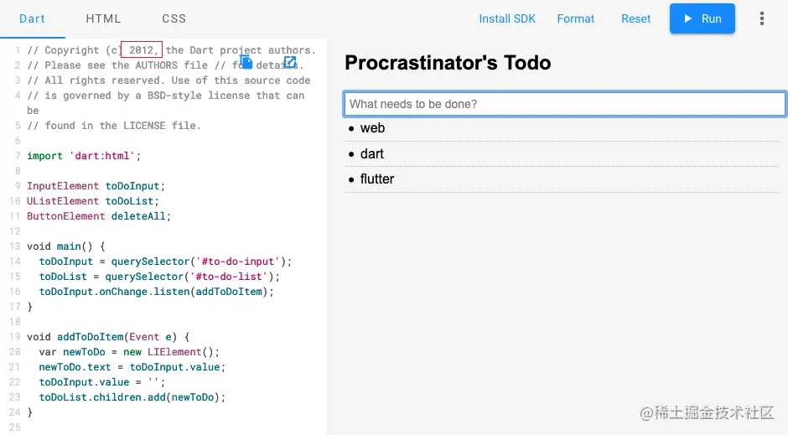Click the 'void addToDoItem(Event e)' line
Viewport: 788px width, 435px height.
(108, 337)
